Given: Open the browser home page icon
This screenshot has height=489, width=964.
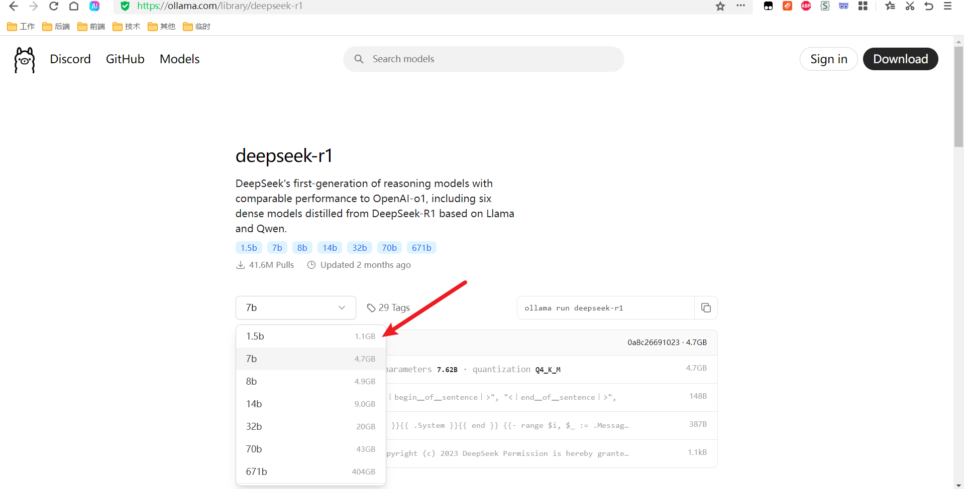Looking at the screenshot, I should pos(74,6).
